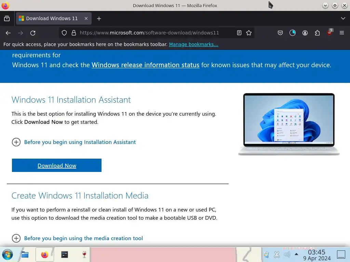Open the start menu in taskbar
This screenshot has width=350, height=262.
8,254
